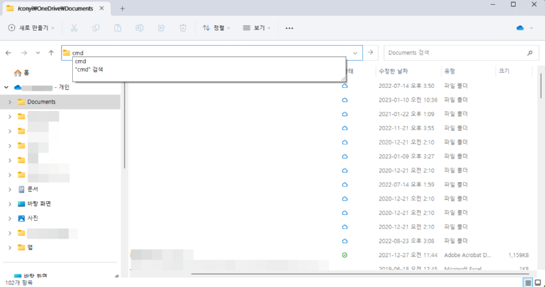This screenshot has height=287, width=545.
Task: Open a new tab with plus button
Action: click(123, 8)
